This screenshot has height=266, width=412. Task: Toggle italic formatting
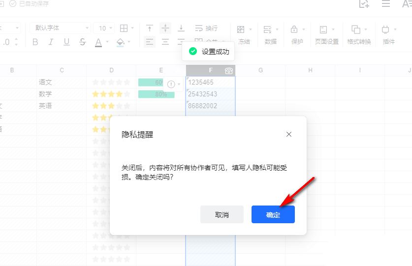(51, 42)
